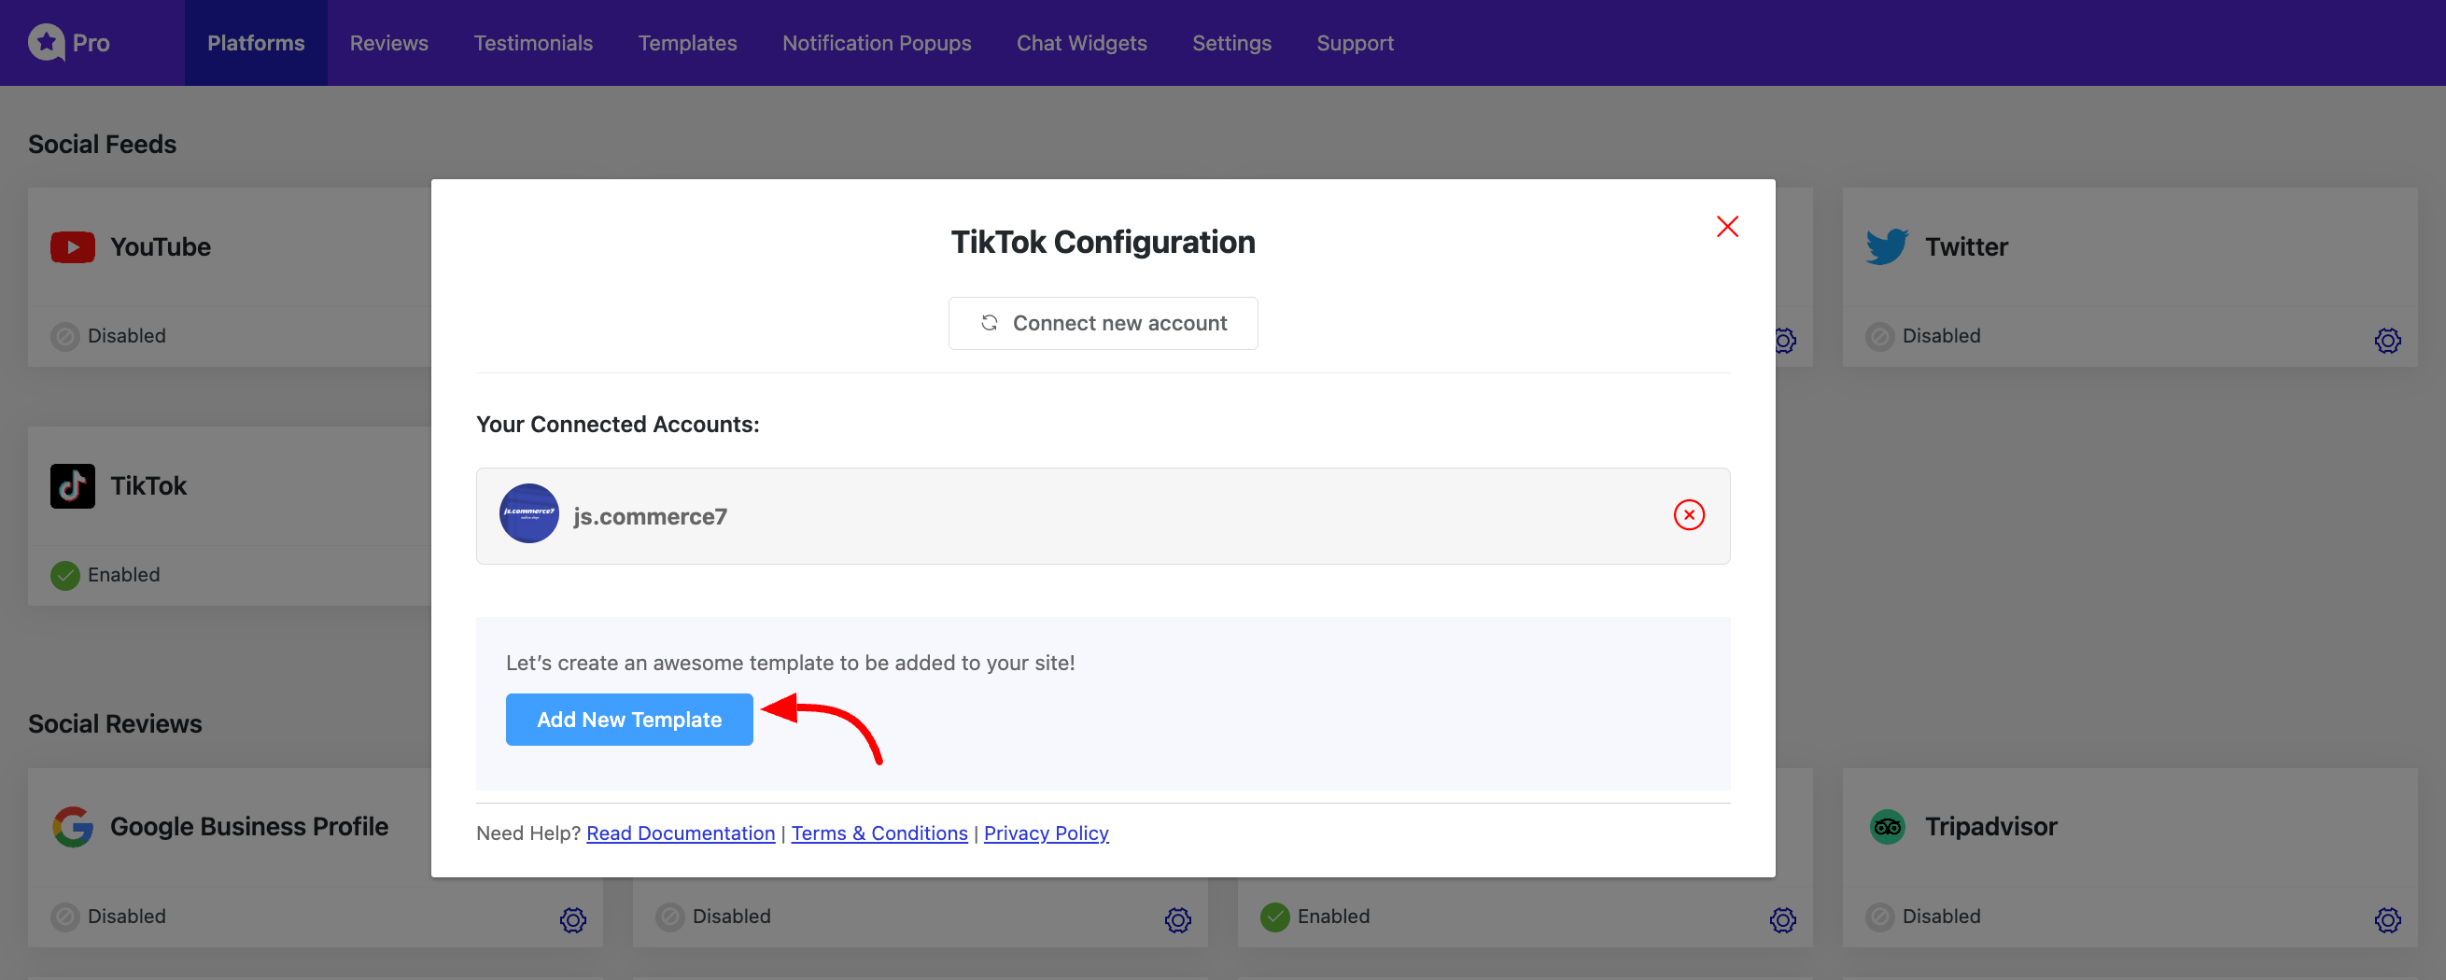This screenshot has width=2446, height=980.
Task: Click the YouTube platform icon
Action: point(72,247)
